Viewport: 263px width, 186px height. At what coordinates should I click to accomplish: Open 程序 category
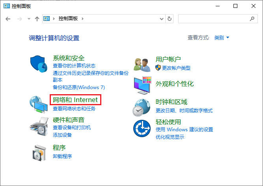pyautogui.click(x=59, y=148)
